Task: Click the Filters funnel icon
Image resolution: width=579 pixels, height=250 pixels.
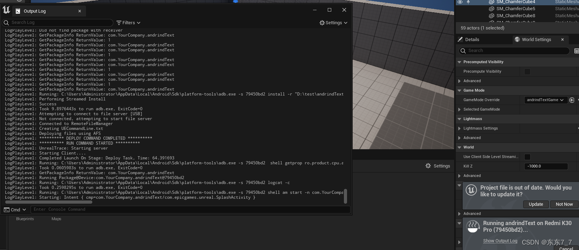Action: [x=119, y=23]
